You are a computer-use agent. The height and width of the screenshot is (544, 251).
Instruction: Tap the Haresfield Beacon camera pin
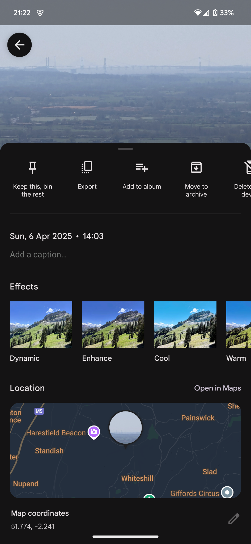94,432
